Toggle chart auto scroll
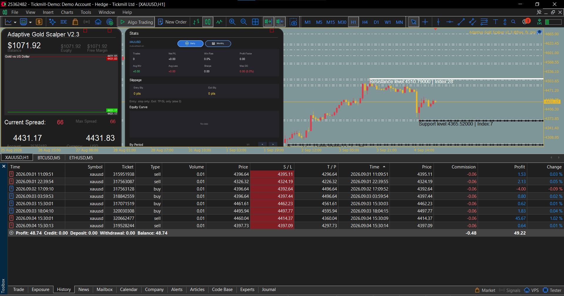The image size is (564, 296). [x=268, y=22]
